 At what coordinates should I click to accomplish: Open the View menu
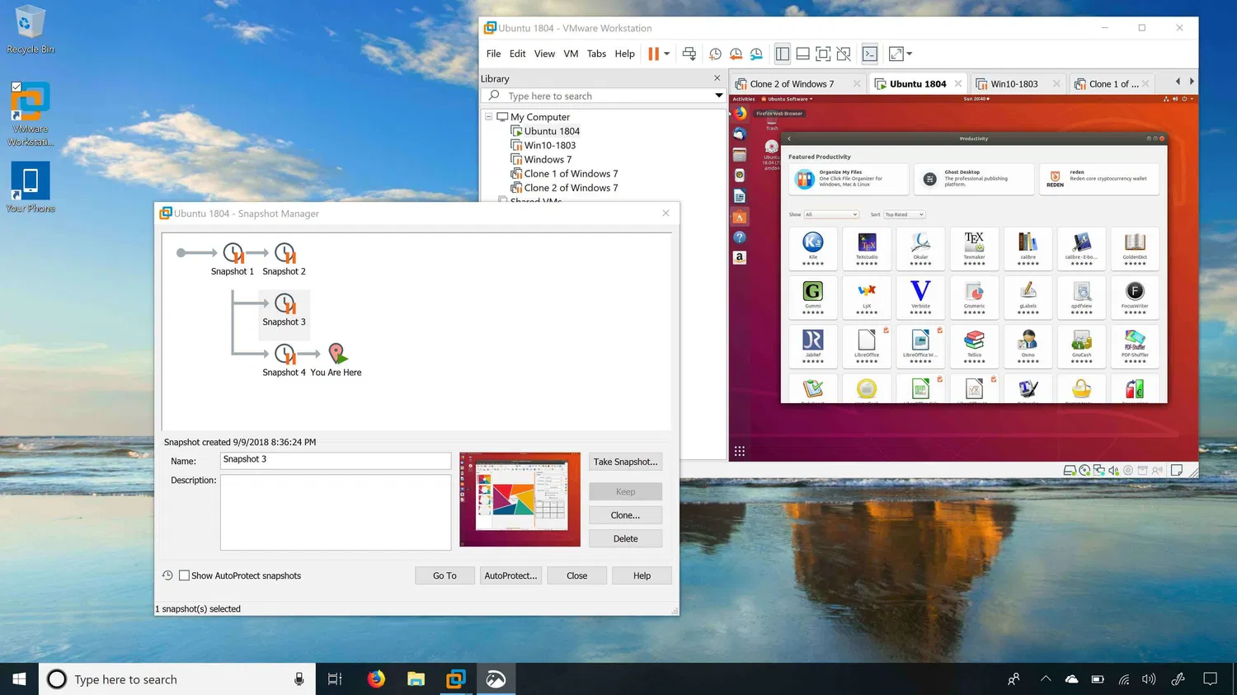click(544, 54)
